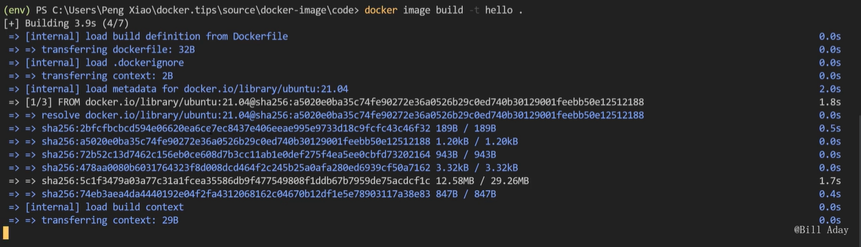Click the docker command word in prompt
This screenshot has height=247, width=861.
tap(381, 10)
